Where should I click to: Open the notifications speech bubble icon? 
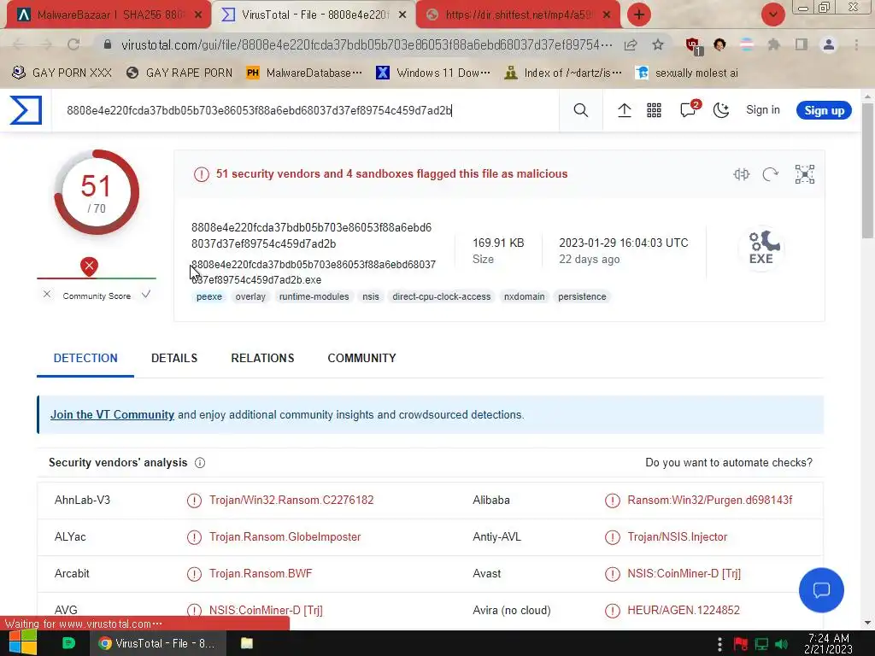pos(690,108)
